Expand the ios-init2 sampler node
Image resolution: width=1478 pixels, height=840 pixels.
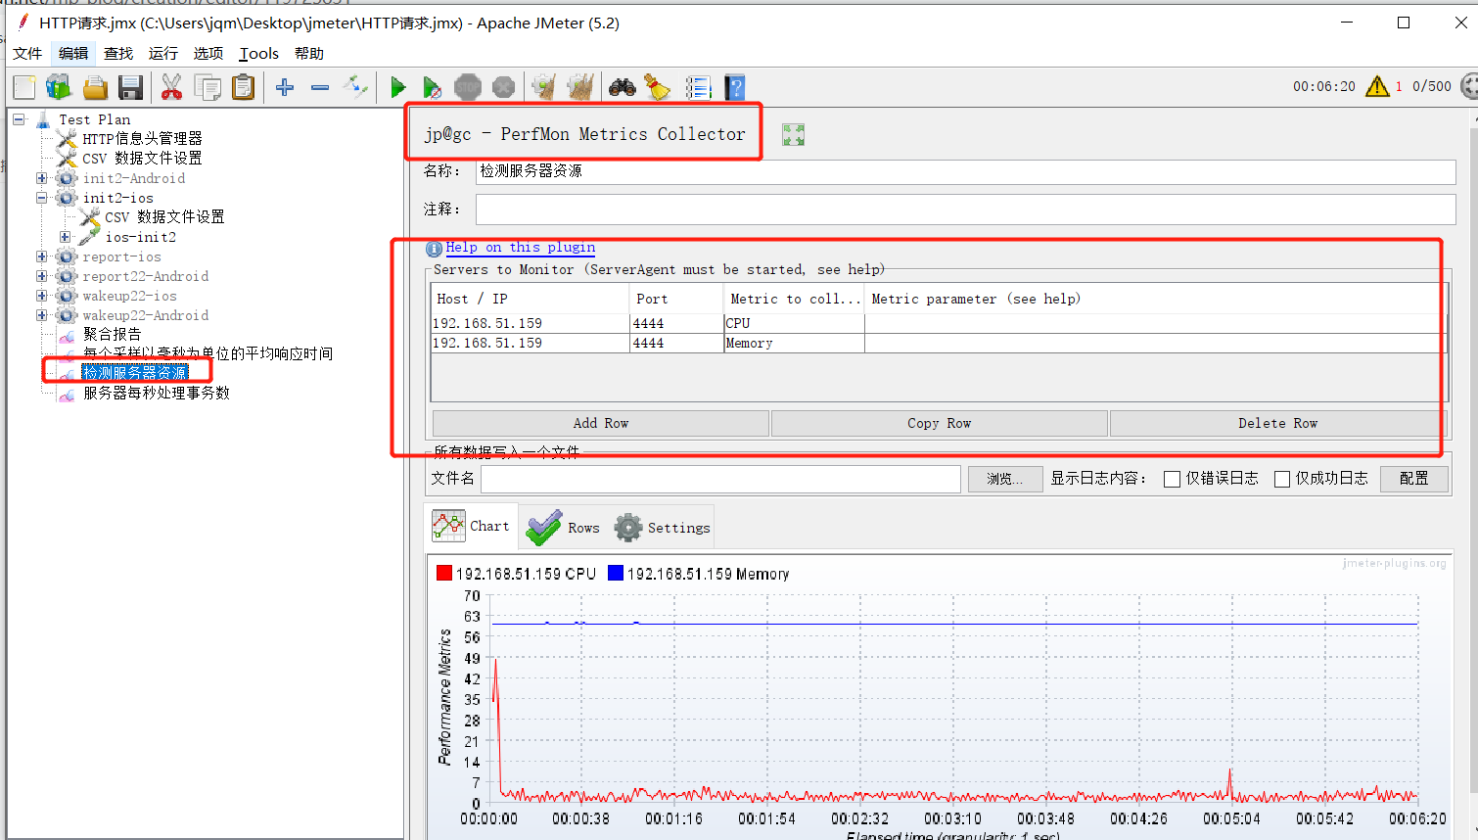66,237
